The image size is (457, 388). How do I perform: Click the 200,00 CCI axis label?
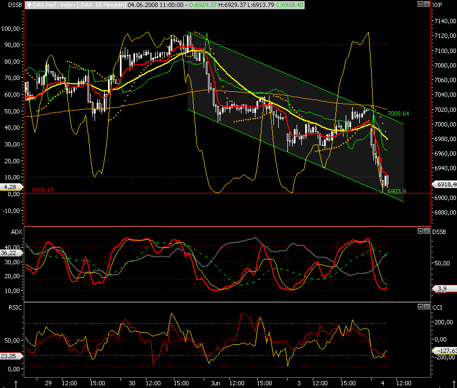point(443,322)
